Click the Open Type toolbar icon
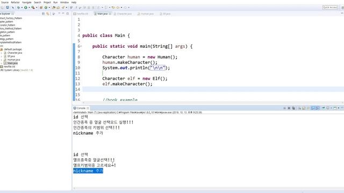 [54, 8]
